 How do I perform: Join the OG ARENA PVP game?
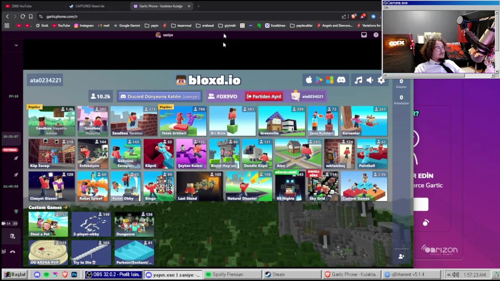48,253
